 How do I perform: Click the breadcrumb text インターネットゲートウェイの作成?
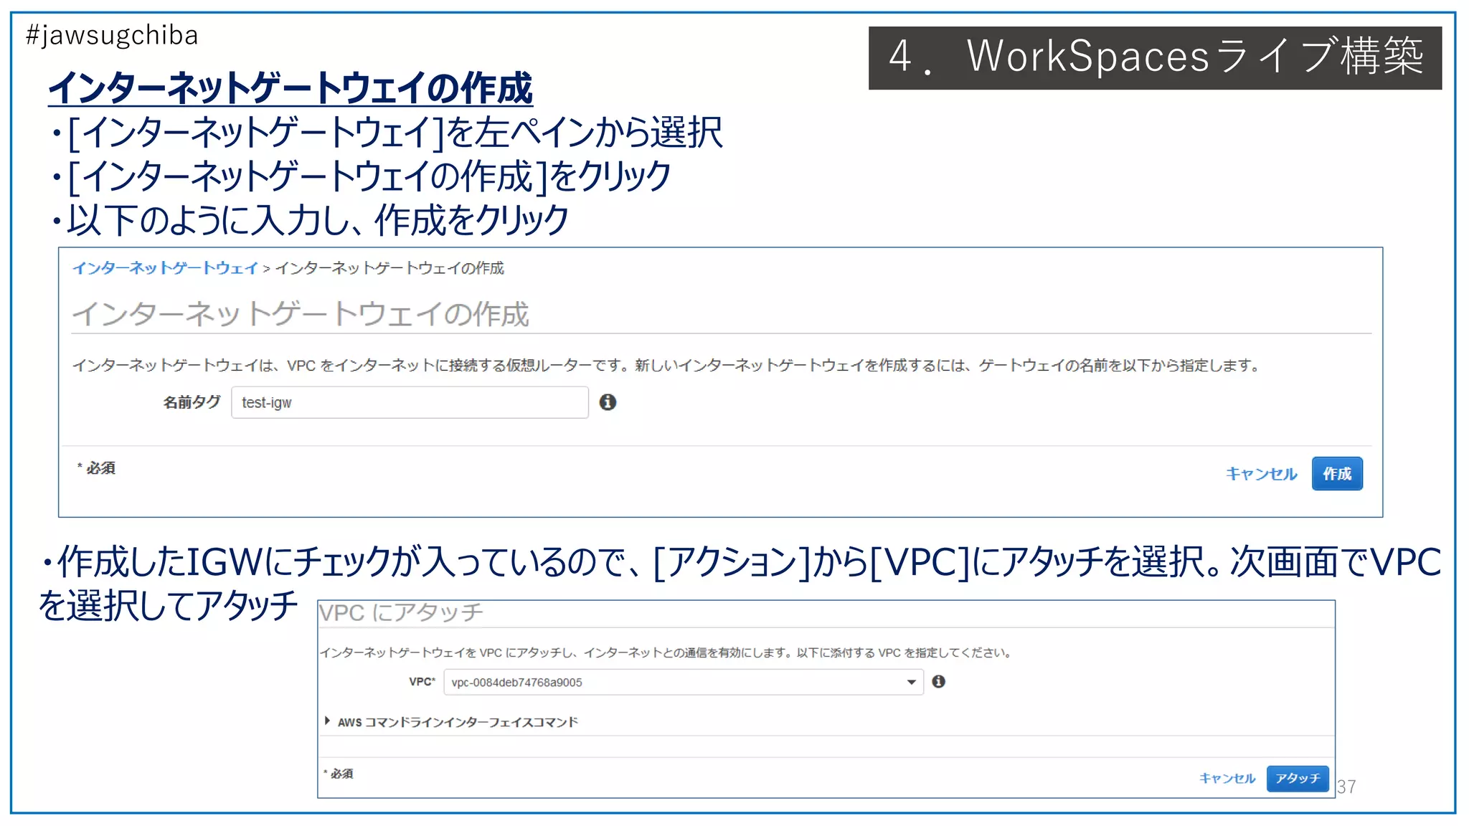[x=390, y=268]
